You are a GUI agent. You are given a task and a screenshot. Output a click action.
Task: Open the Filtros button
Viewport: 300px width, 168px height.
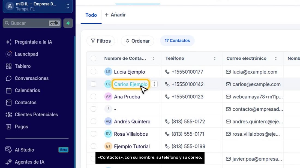pos(101,41)
